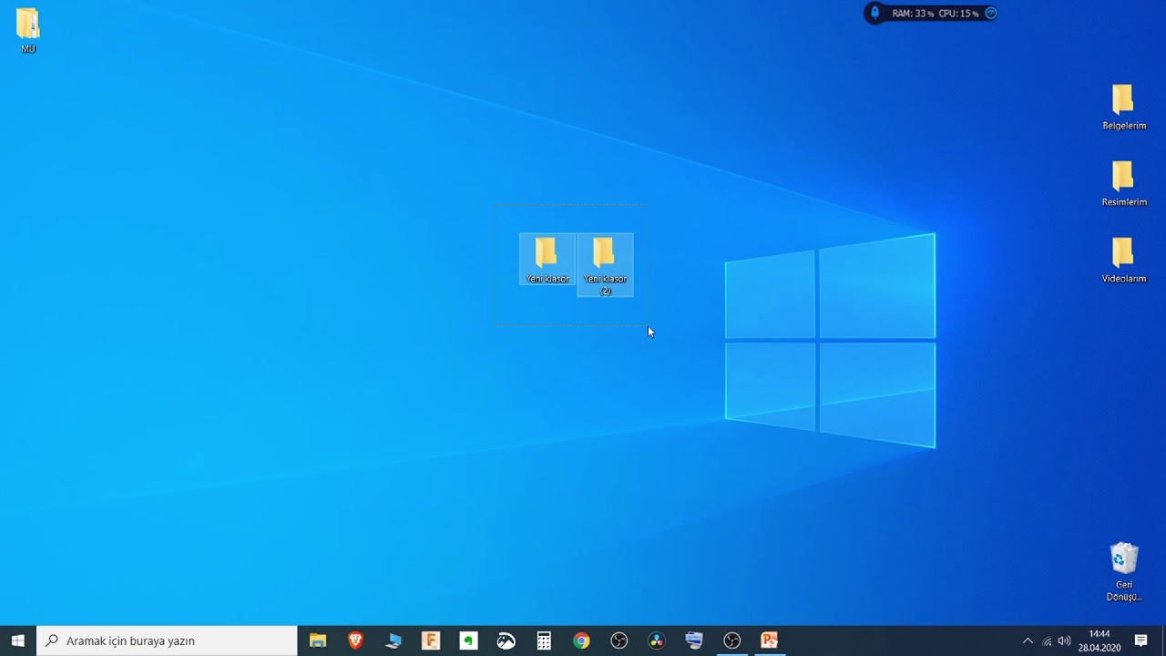Open Google Chrome from the taskbar
Screen dimensions: 1166x656
coord(581,641)
